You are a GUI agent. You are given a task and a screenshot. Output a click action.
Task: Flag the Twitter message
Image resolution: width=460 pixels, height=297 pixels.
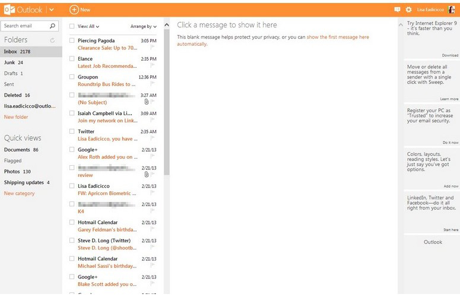pos(153,138)
